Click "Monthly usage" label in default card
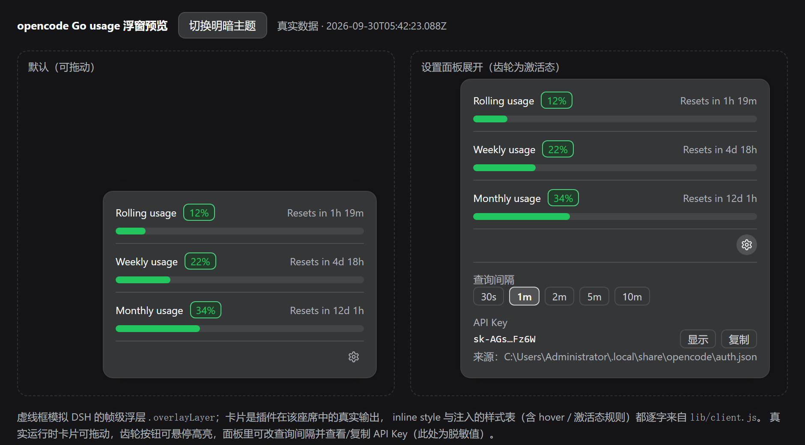Image resolution: width=805 pixels, height=445 pixels. tap(149, 311)
